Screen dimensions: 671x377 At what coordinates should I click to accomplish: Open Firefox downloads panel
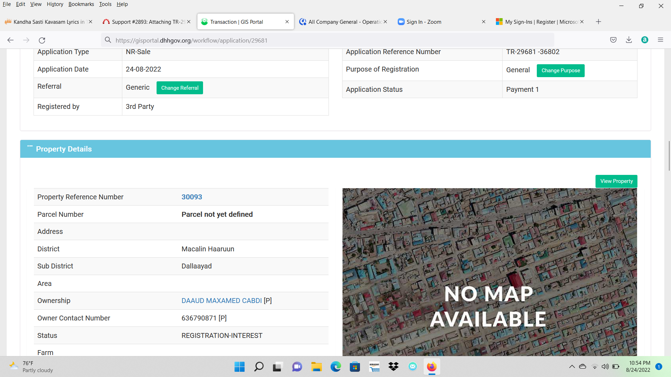pos(629,40)
